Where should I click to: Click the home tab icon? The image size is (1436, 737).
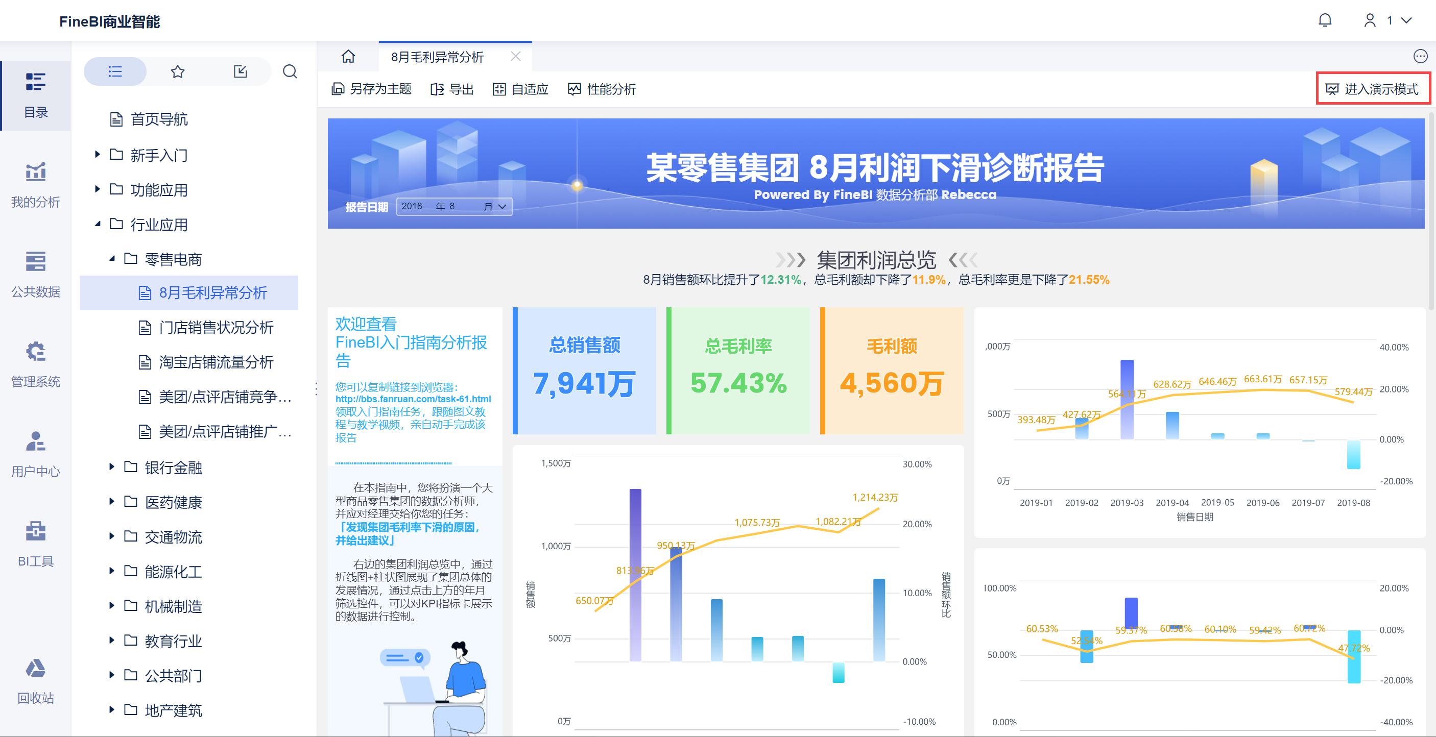click(348, 56)
